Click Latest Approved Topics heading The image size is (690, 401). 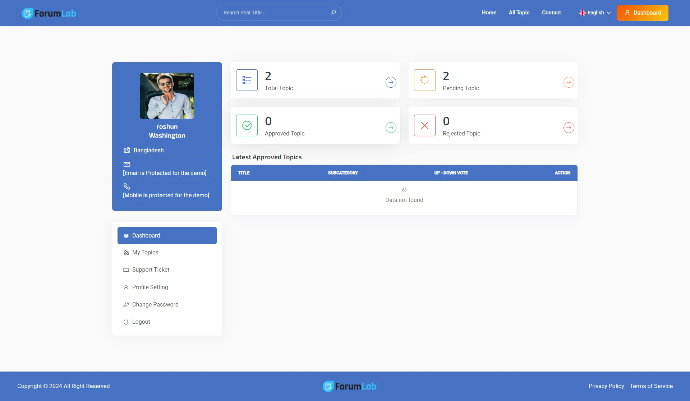tap(267, 157)
